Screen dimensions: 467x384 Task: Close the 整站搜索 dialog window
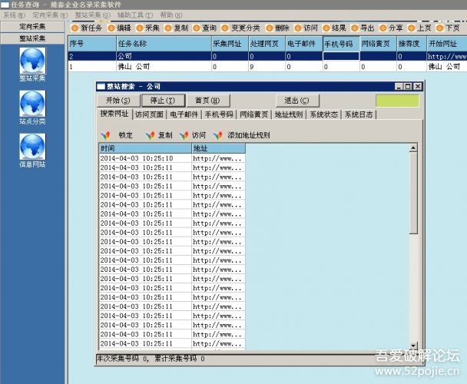418,86
